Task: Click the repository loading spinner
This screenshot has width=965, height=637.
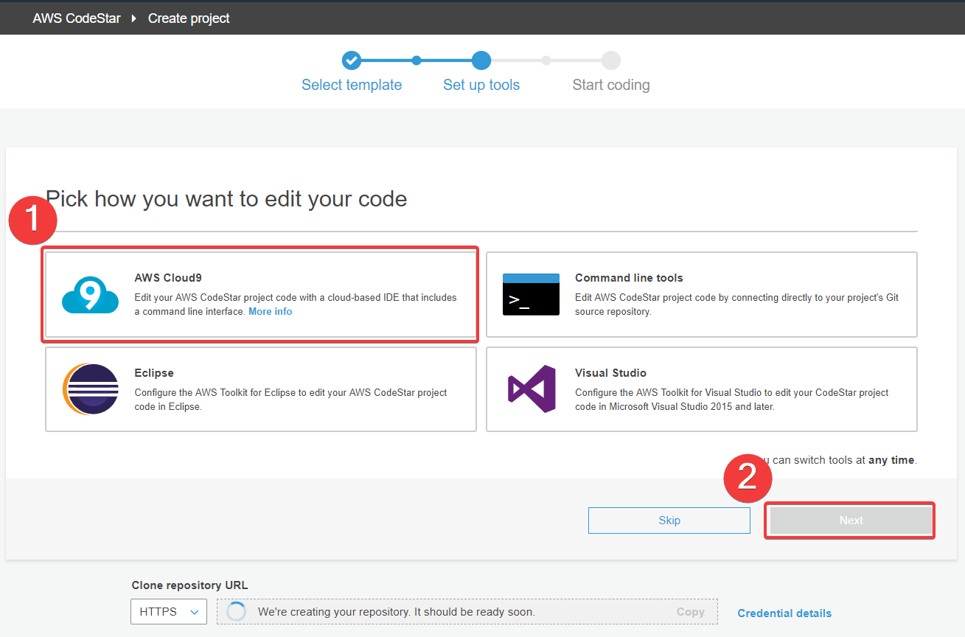Action: click(237, 612)
